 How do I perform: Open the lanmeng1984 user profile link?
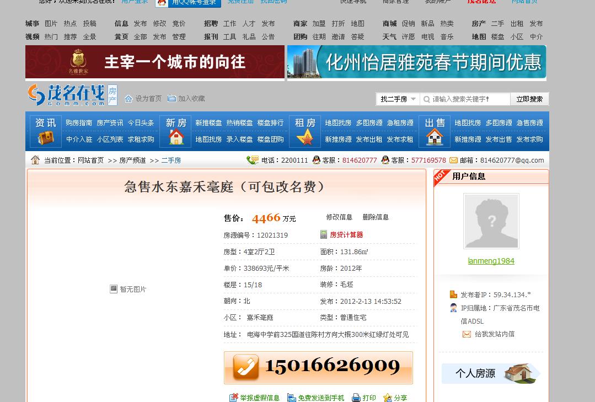coord(491,261)
